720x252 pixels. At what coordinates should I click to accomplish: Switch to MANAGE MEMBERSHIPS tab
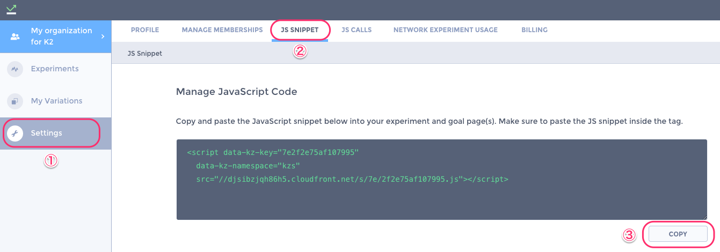click(222, 30)
